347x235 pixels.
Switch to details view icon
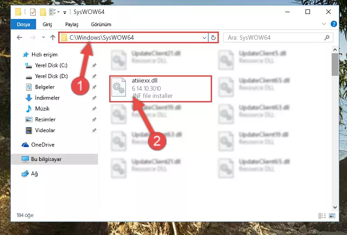pyautogui.click(x=322, y=216)
